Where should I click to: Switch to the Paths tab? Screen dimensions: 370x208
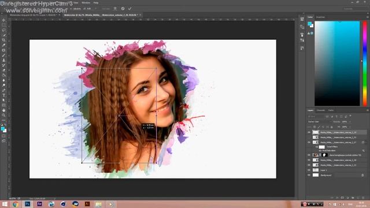331,110
